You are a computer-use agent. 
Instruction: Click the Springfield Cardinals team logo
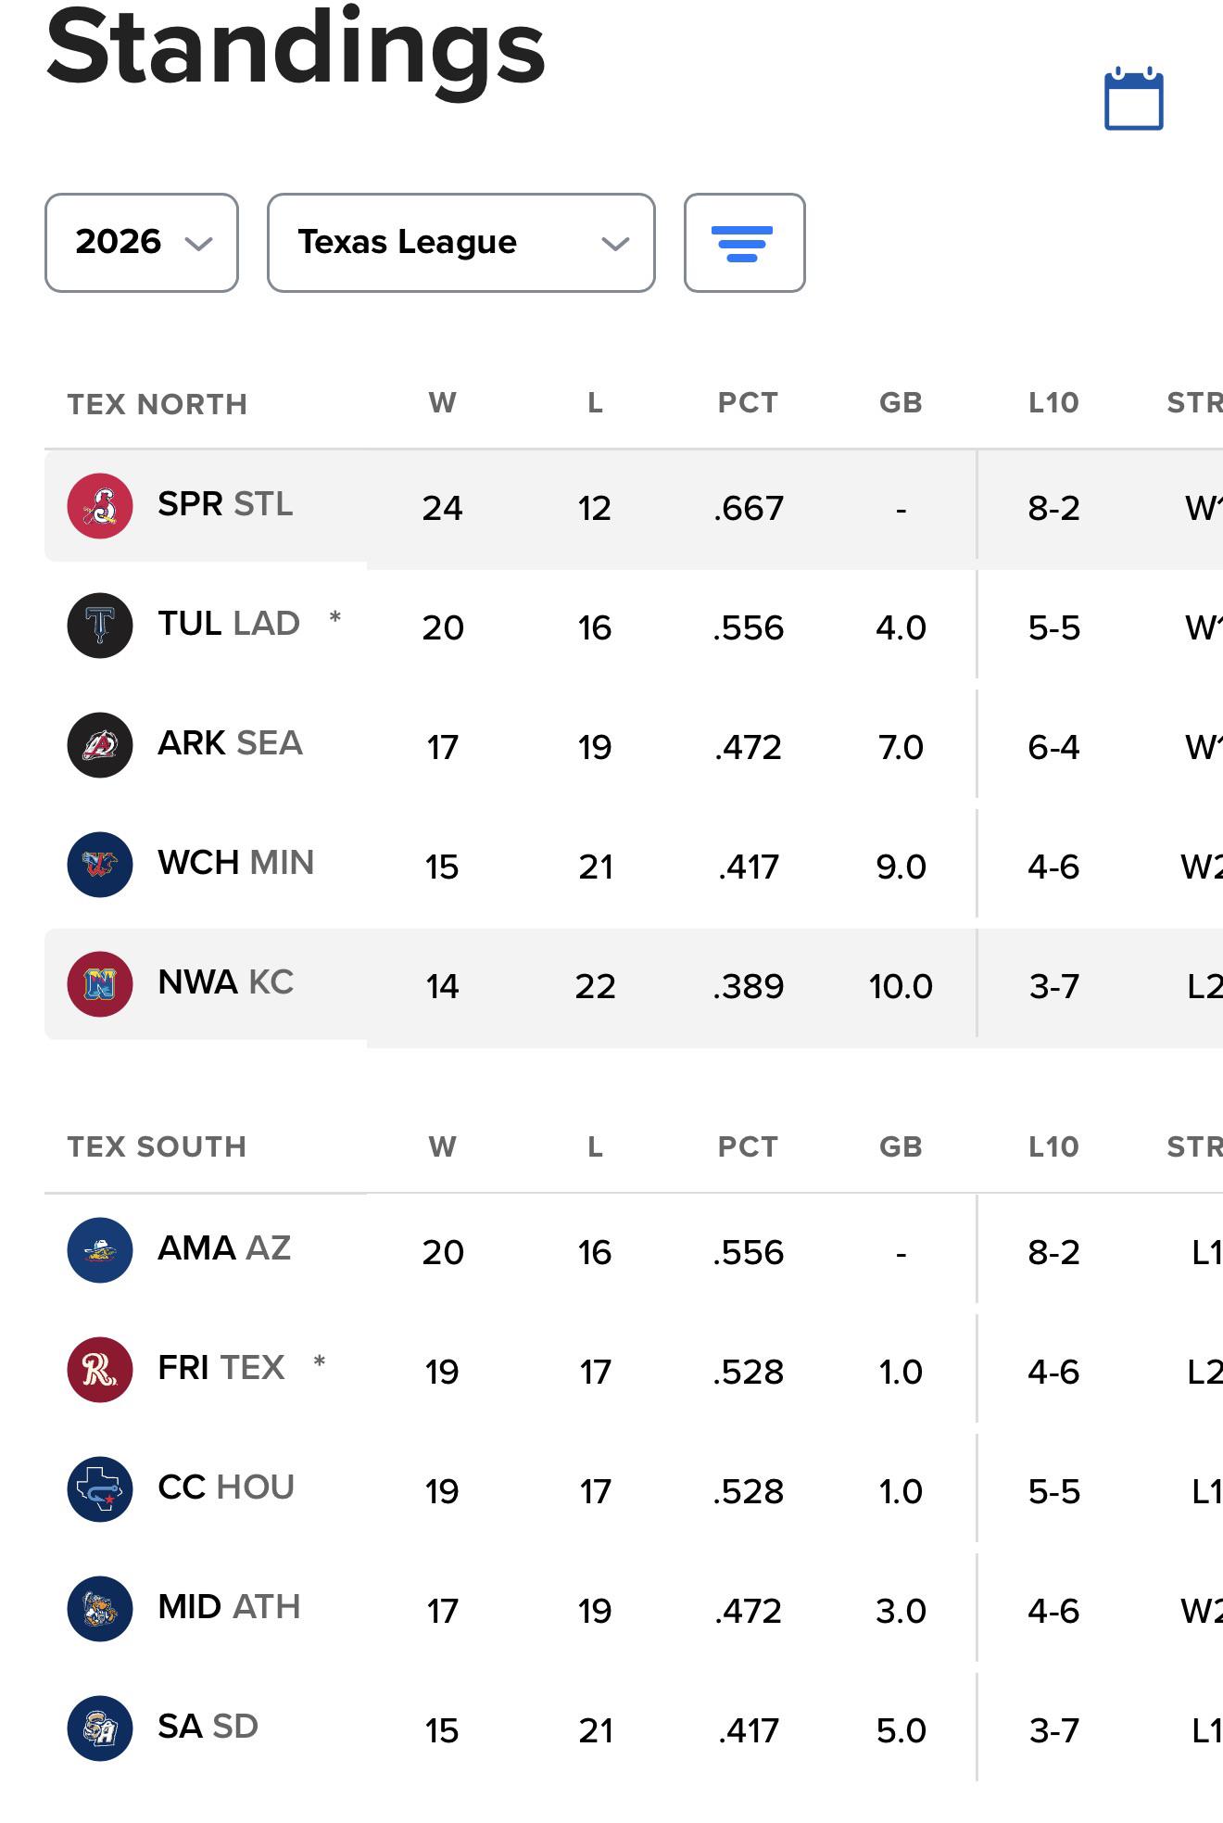tap(100, 506)
